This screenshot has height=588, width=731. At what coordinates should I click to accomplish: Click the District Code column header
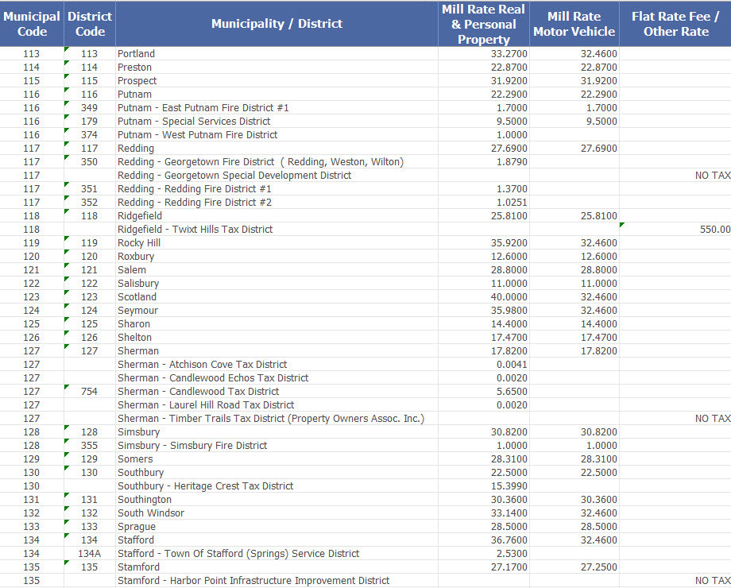[90, 23]
